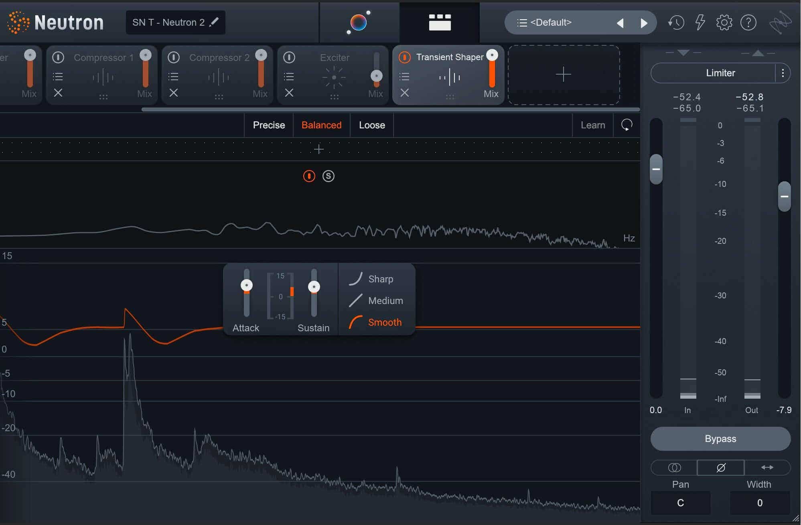Toggle the band bypass power button

309,176
